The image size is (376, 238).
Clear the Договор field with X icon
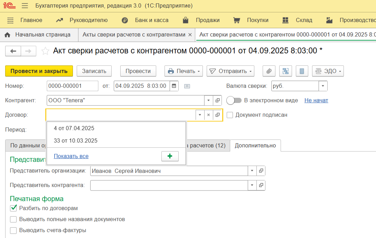click(x=208, y=115)
